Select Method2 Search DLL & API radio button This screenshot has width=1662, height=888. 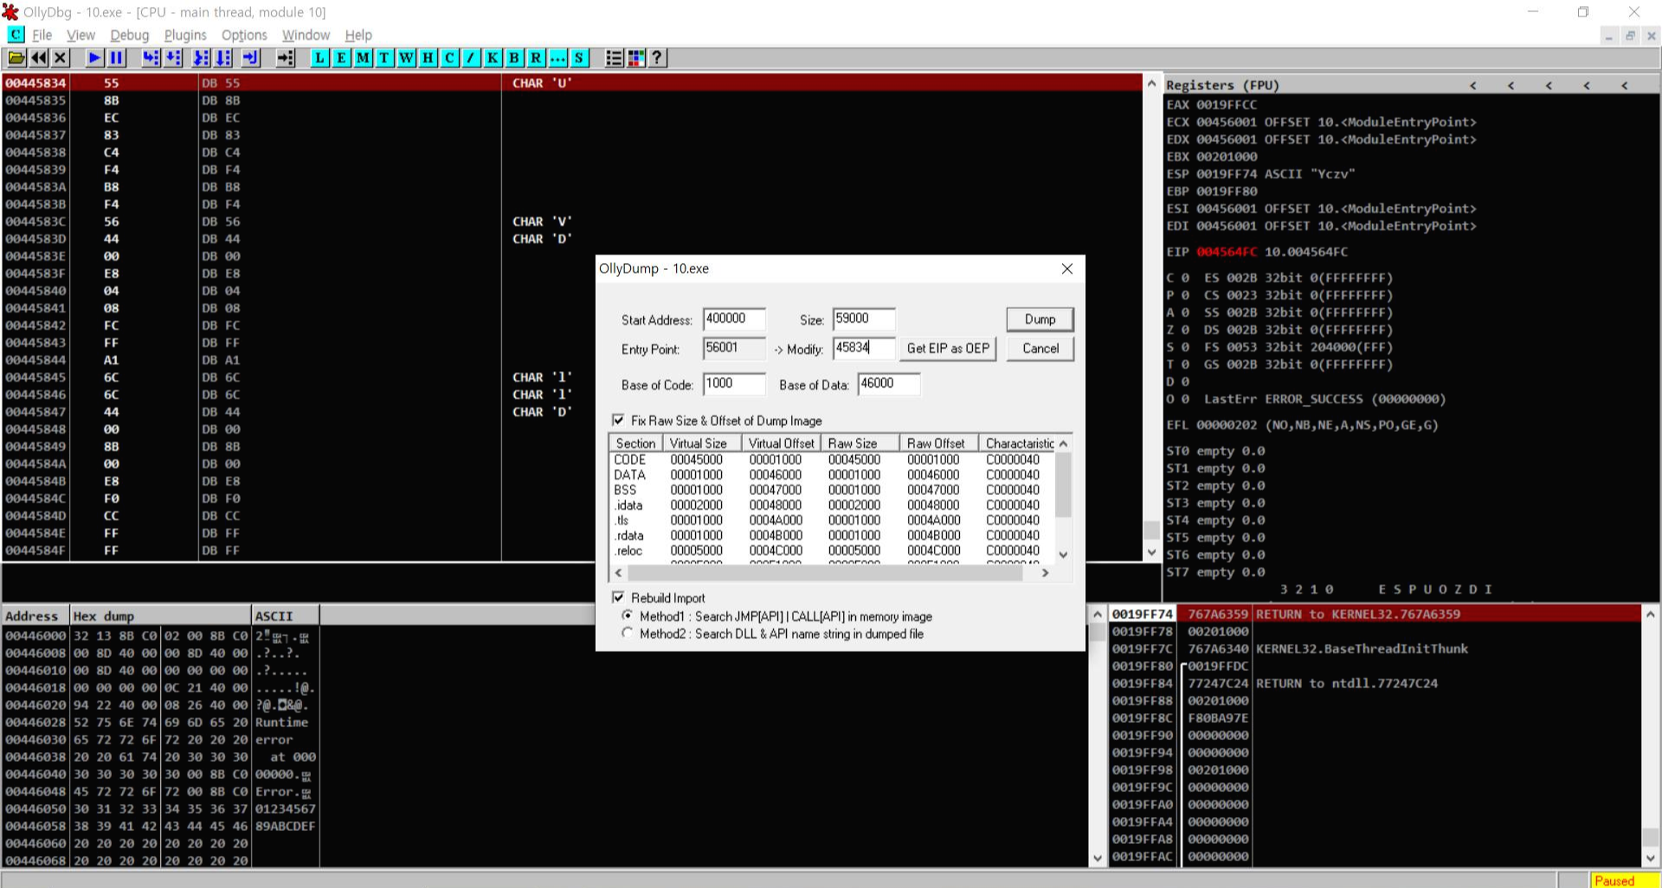click(x=628, y=634)
